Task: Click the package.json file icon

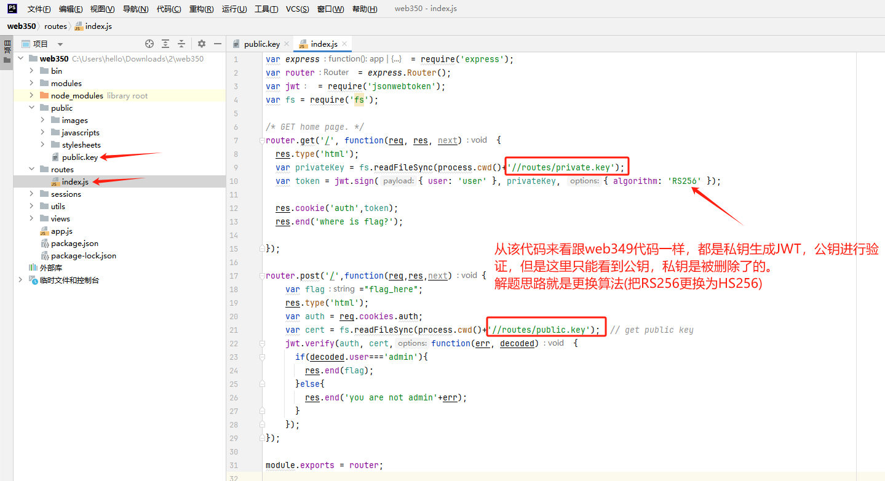Action: tap(44, 243)
